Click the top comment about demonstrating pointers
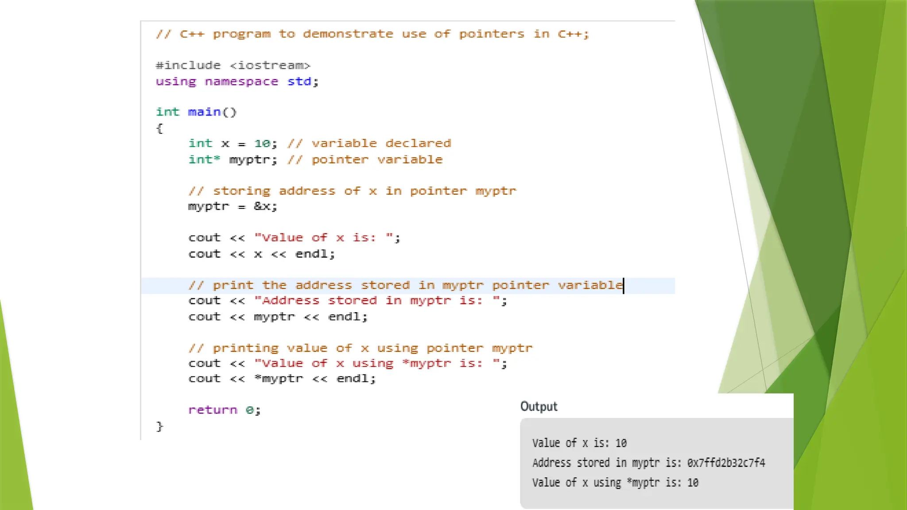This screenshot has width=907, height=510. 372,34
